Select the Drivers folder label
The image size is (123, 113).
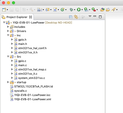click(21, 31)
